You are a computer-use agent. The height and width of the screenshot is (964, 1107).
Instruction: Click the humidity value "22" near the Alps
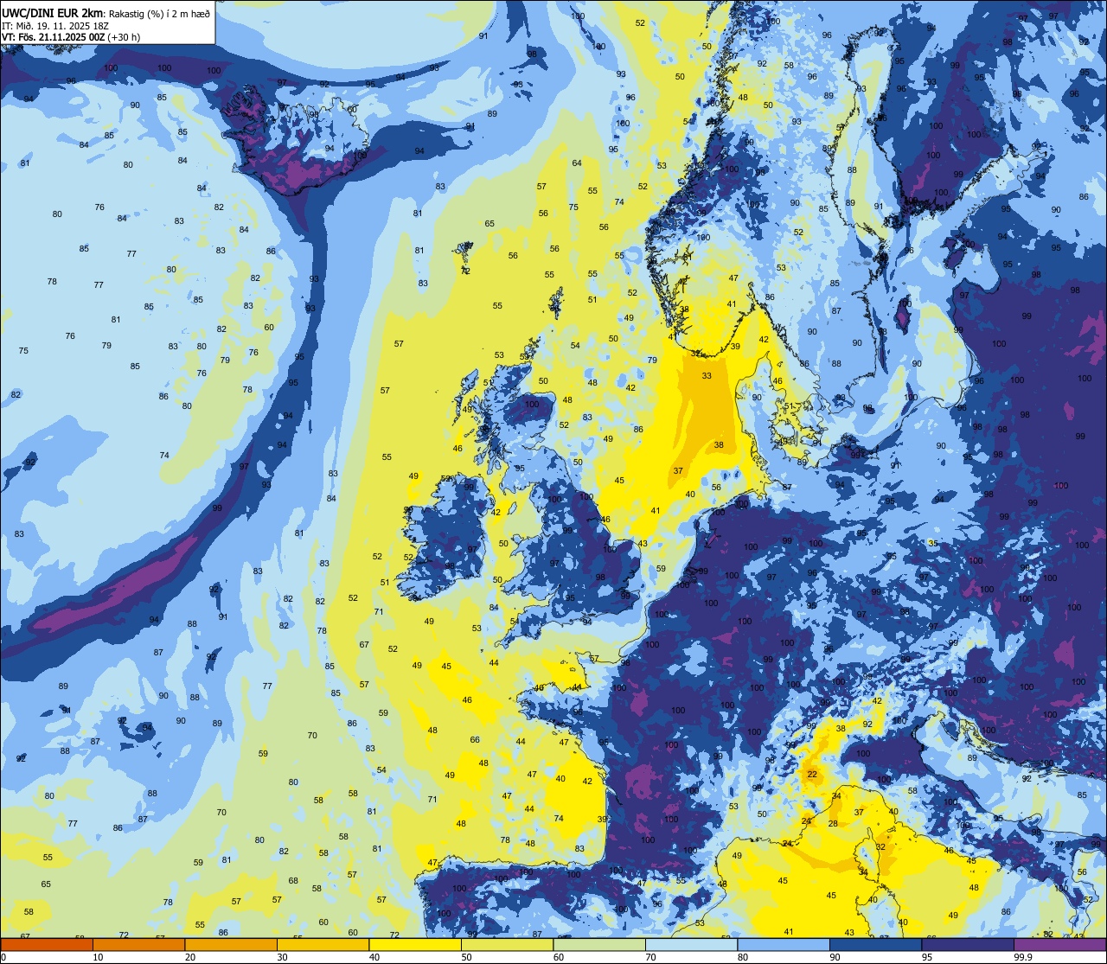812,775
